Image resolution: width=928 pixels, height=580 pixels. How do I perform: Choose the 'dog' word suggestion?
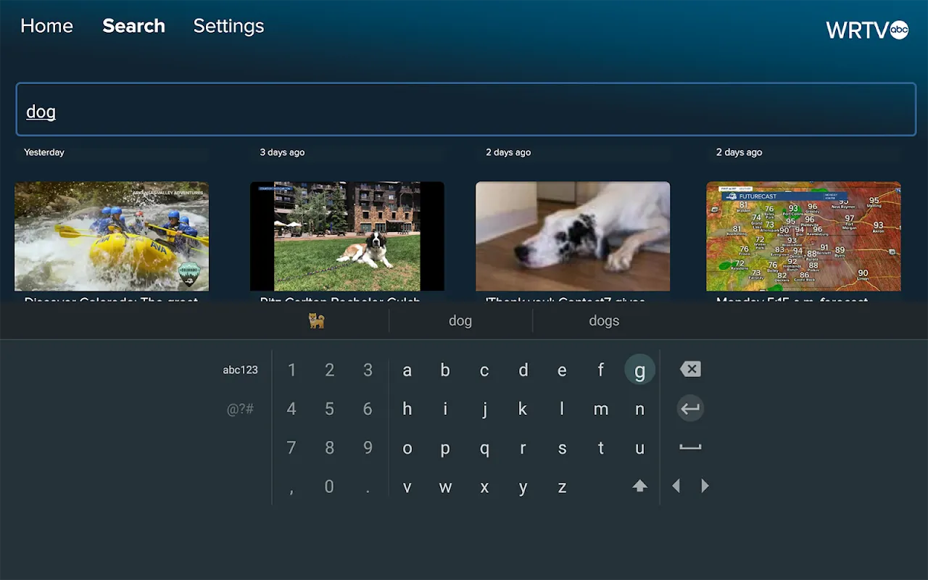point(460,321)
